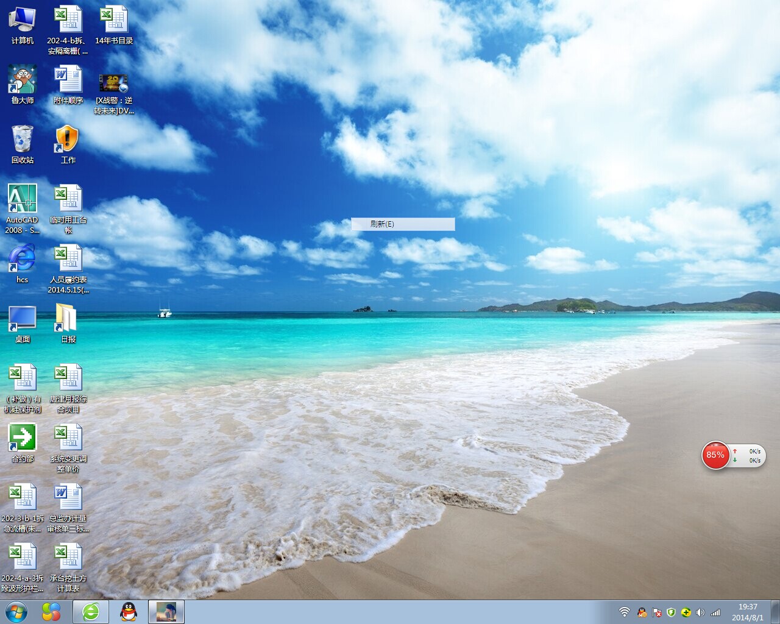
Task: Open the QQ tray icon in notification area
Action: (x=642, y=612)
